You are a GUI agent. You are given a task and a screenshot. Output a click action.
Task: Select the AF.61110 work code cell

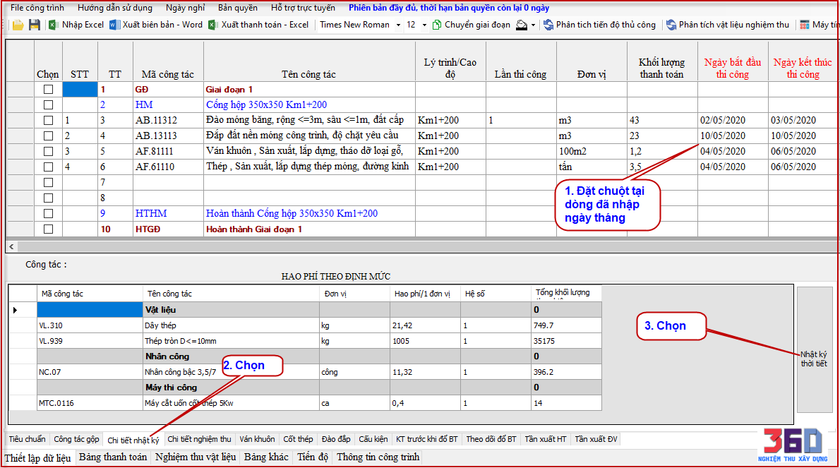168,167
